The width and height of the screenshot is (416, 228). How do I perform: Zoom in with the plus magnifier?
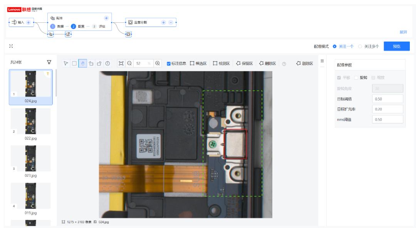coord(158,64)
